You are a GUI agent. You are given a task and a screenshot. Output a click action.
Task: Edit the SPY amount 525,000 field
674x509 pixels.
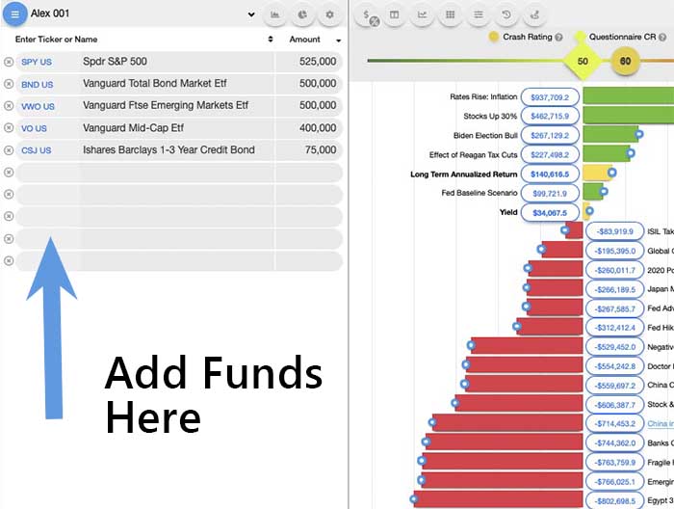[x=308, y=62]
